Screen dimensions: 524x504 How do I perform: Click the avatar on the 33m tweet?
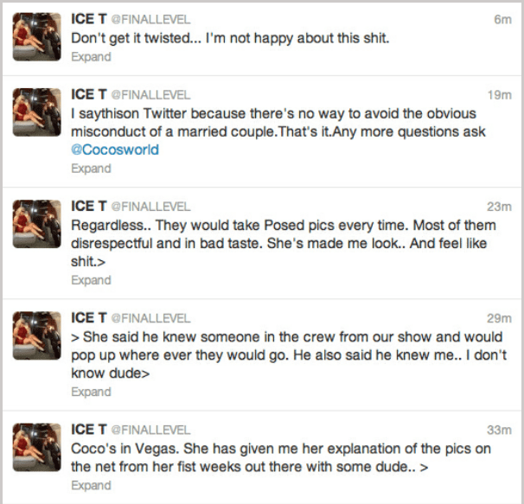pos(35,447)
